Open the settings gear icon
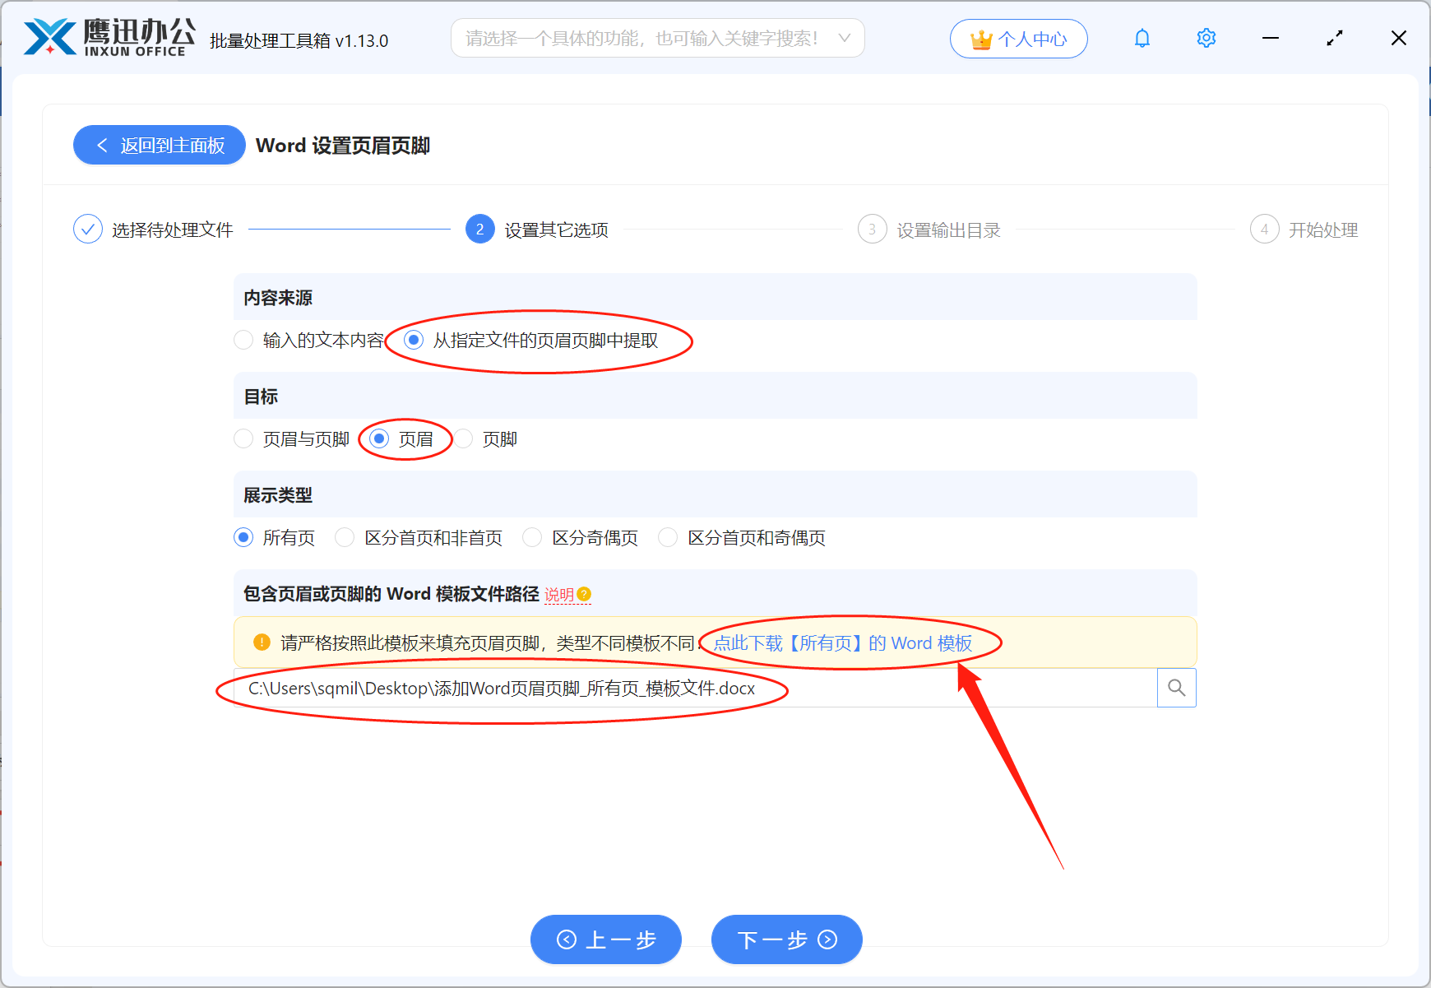 coord(1206,38)
